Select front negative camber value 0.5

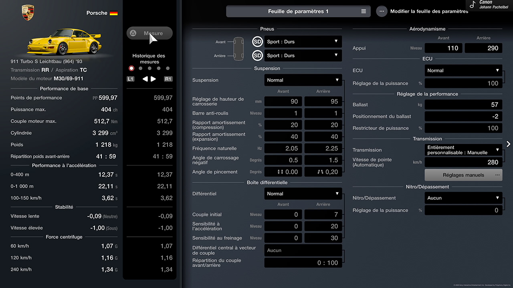coord(283,160)
